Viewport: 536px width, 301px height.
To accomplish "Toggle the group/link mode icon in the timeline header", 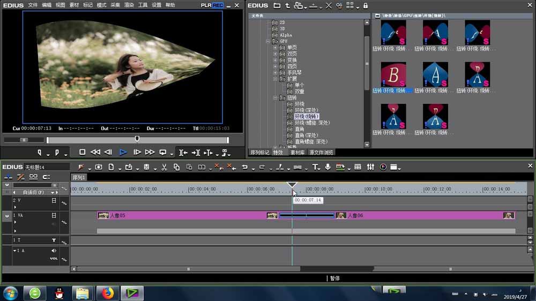I will 33,177.
